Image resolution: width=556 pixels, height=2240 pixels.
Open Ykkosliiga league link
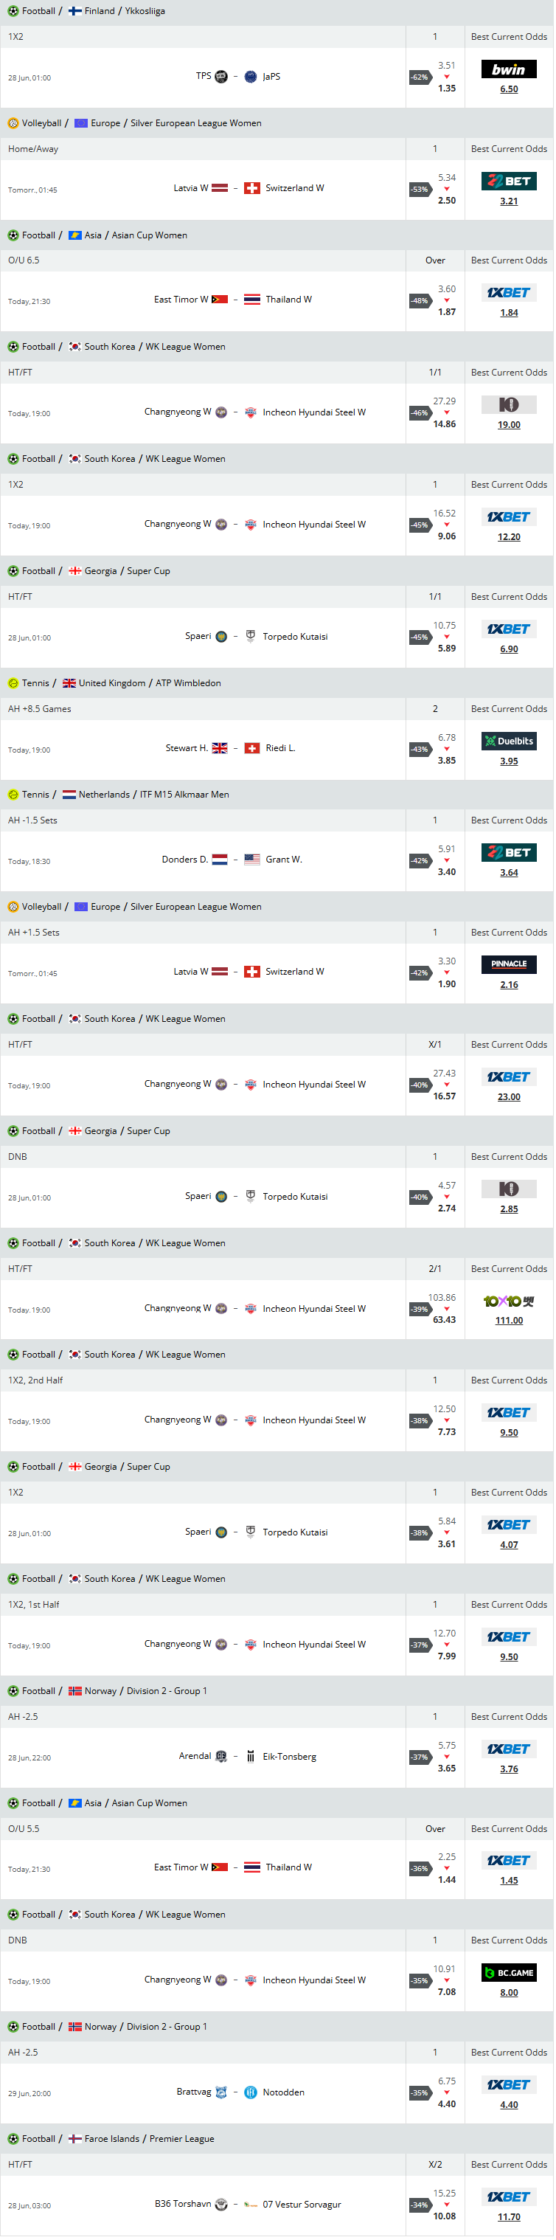pos(145,11)
